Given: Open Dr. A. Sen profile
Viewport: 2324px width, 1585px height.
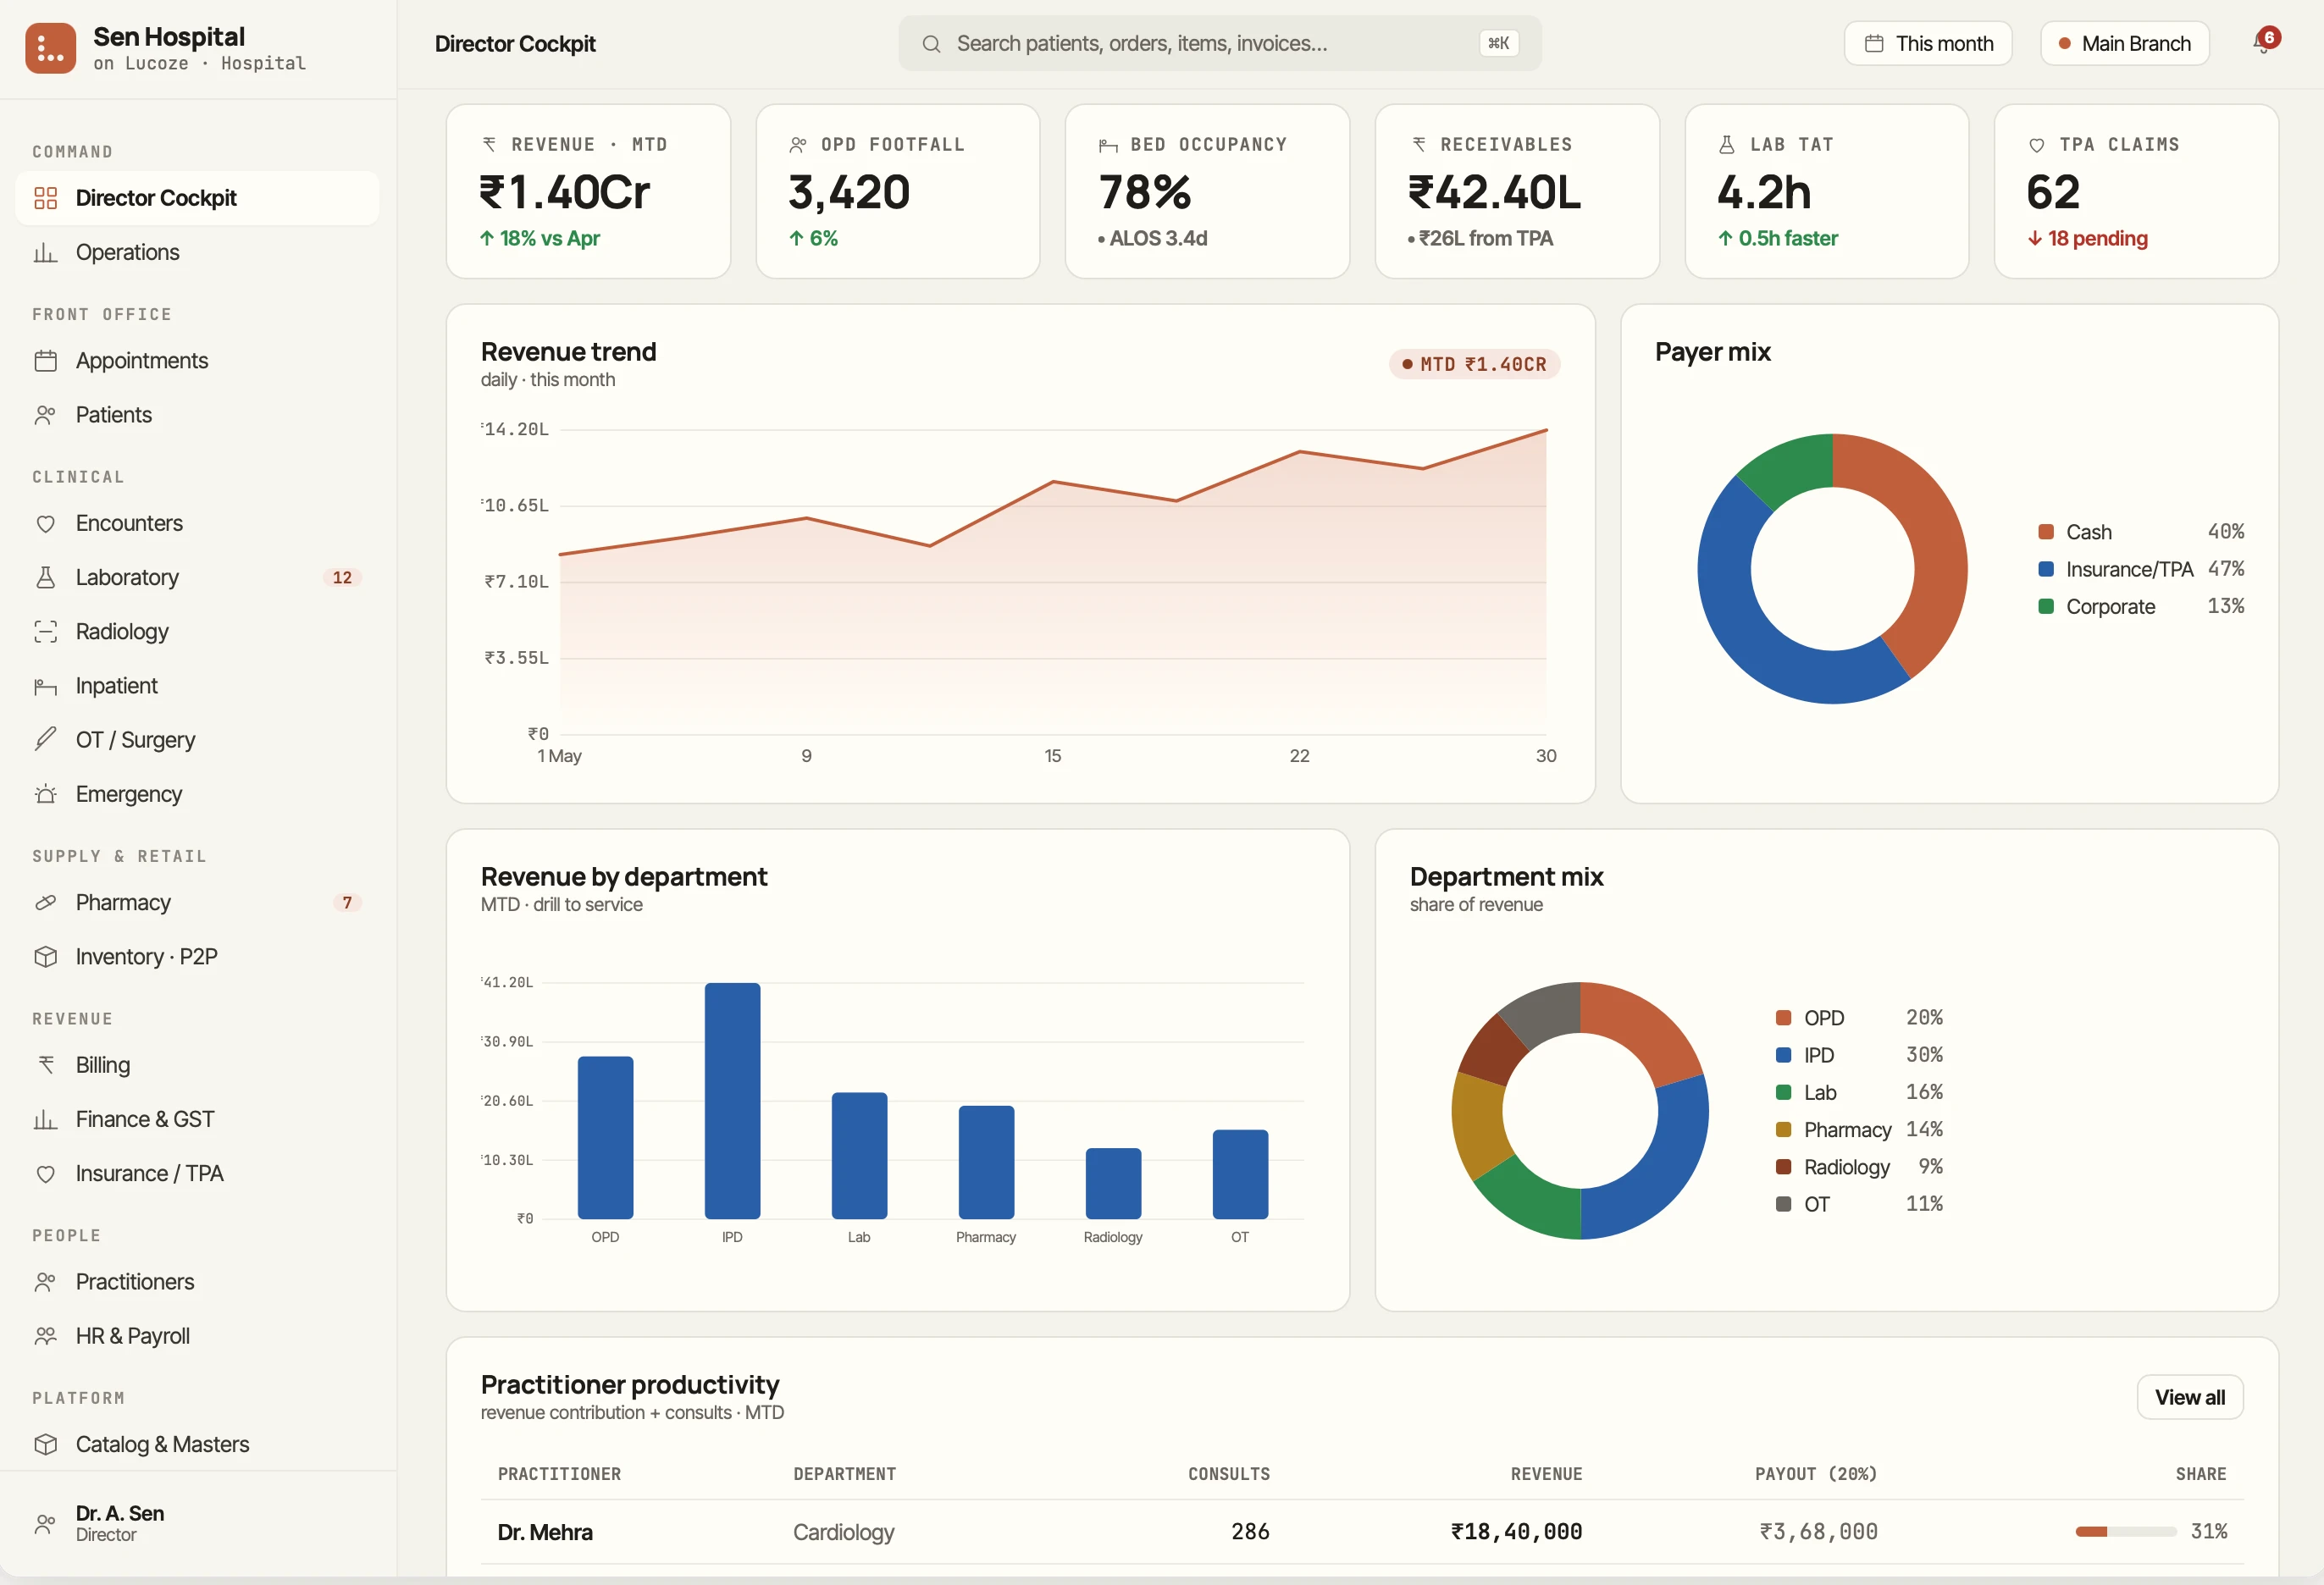Looking at the screenshot, I should coord(197,1523).
